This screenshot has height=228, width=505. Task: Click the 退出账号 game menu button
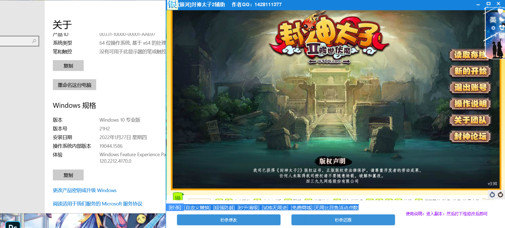tap(470, 88)
